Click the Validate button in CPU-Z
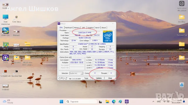This screenshot has width=188, height=105. pyautogui.click(x=99, y=78)
